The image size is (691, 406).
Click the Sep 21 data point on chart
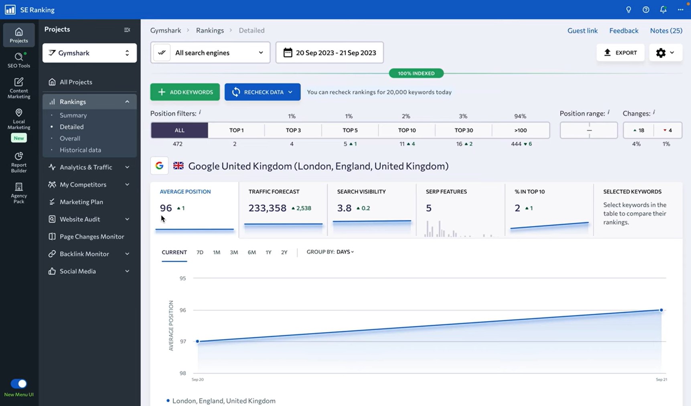click(x=661, y=310)
